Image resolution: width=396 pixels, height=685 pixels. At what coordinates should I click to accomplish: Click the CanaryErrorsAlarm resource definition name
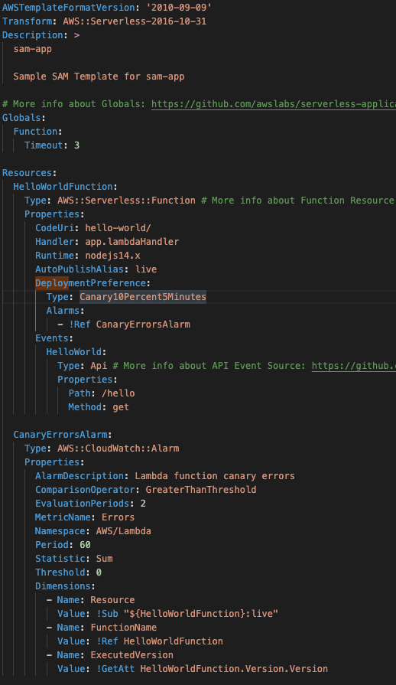pos(60,435)
